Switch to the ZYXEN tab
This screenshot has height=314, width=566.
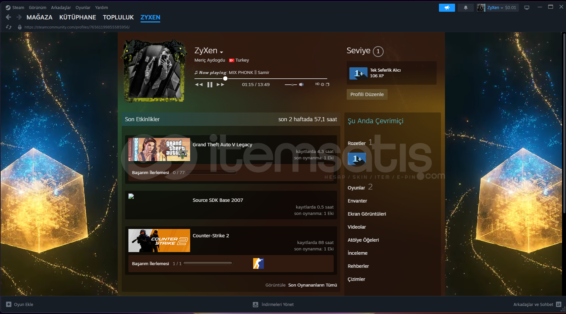[150, 17]
